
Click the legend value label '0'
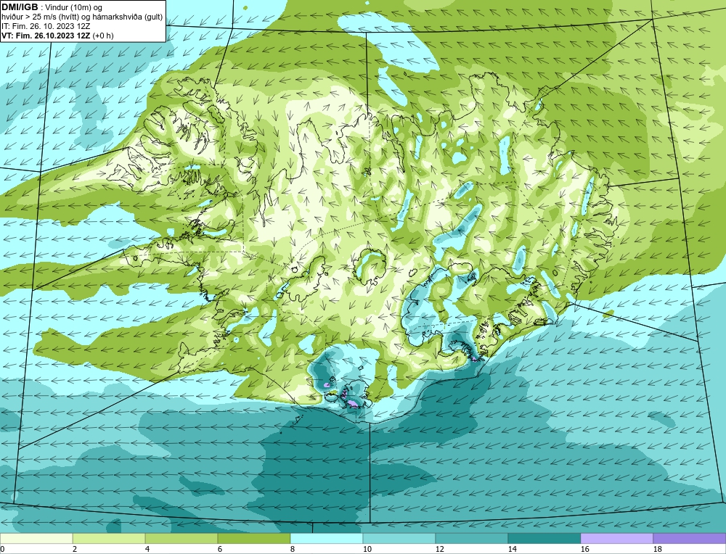pyautogui.click(x=3, y=549)
